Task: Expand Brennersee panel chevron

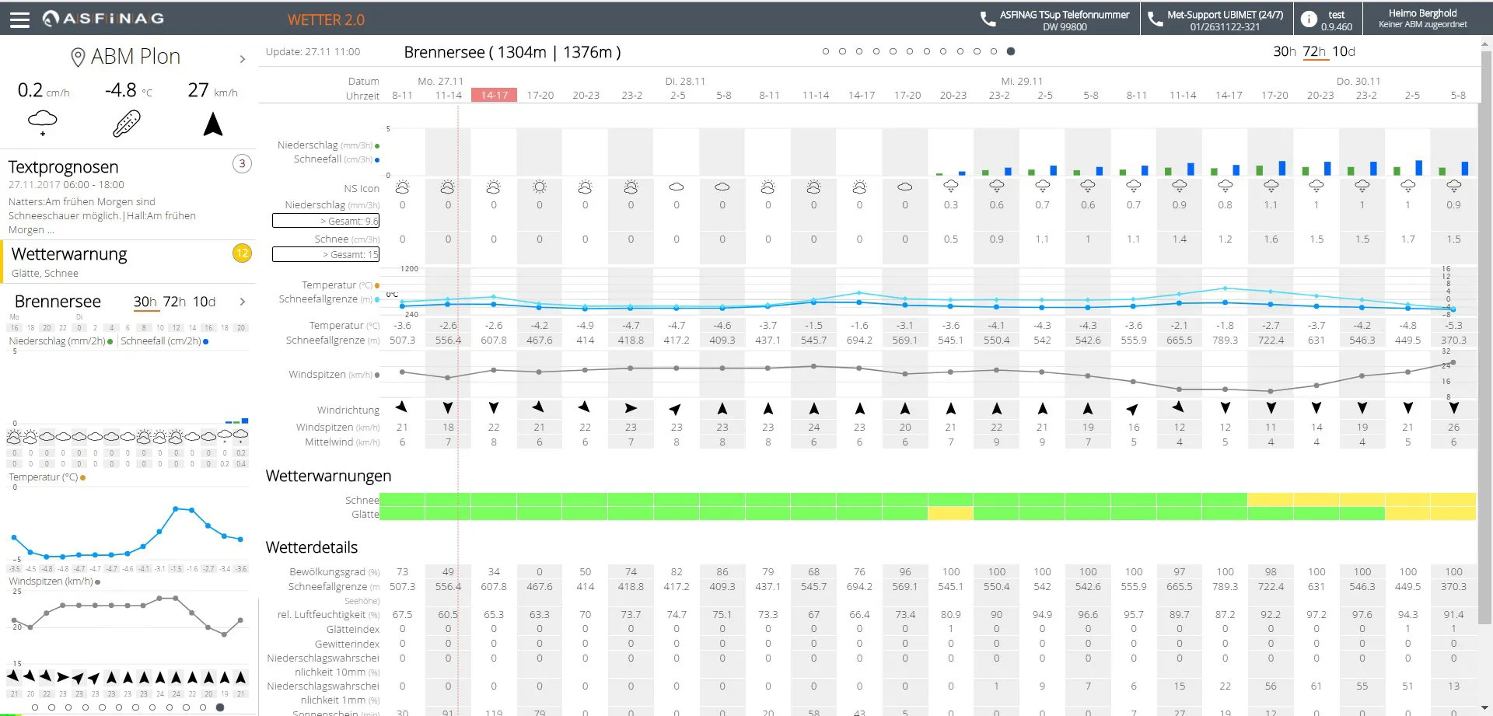Action: [243, 302]
